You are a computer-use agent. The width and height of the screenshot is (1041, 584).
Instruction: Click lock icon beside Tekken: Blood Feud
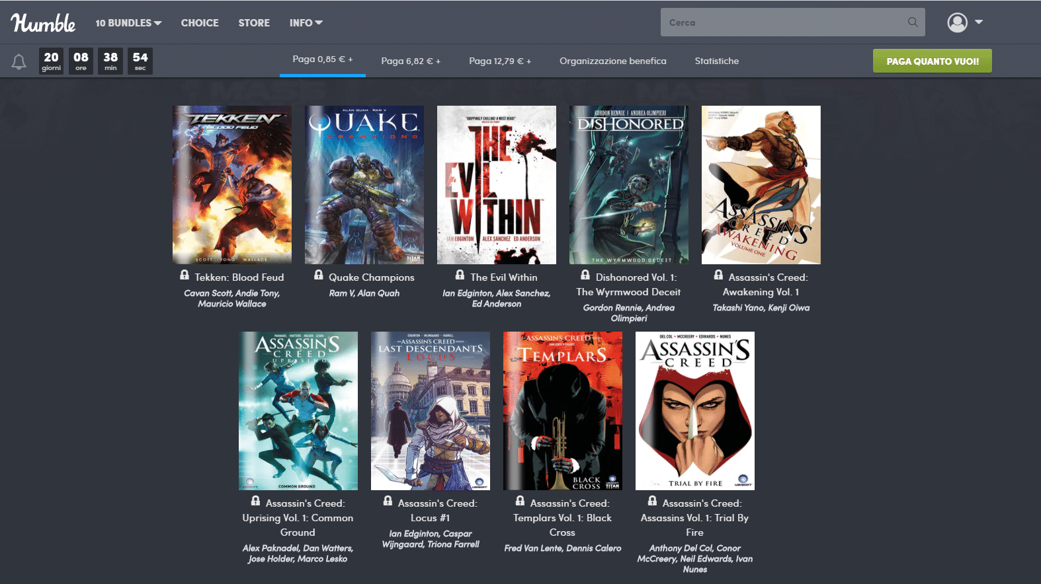(185, 275)
